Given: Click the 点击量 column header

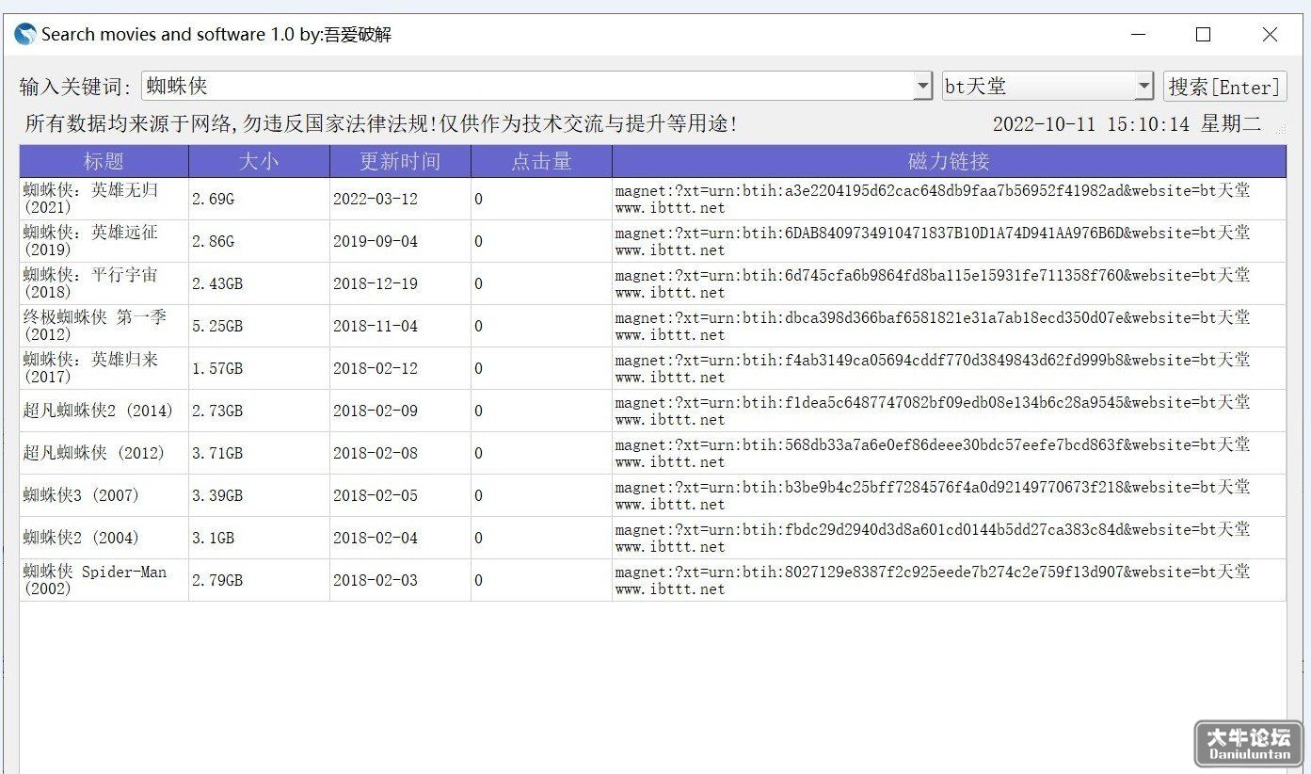Looking at the screenshot, I should 541,161.
